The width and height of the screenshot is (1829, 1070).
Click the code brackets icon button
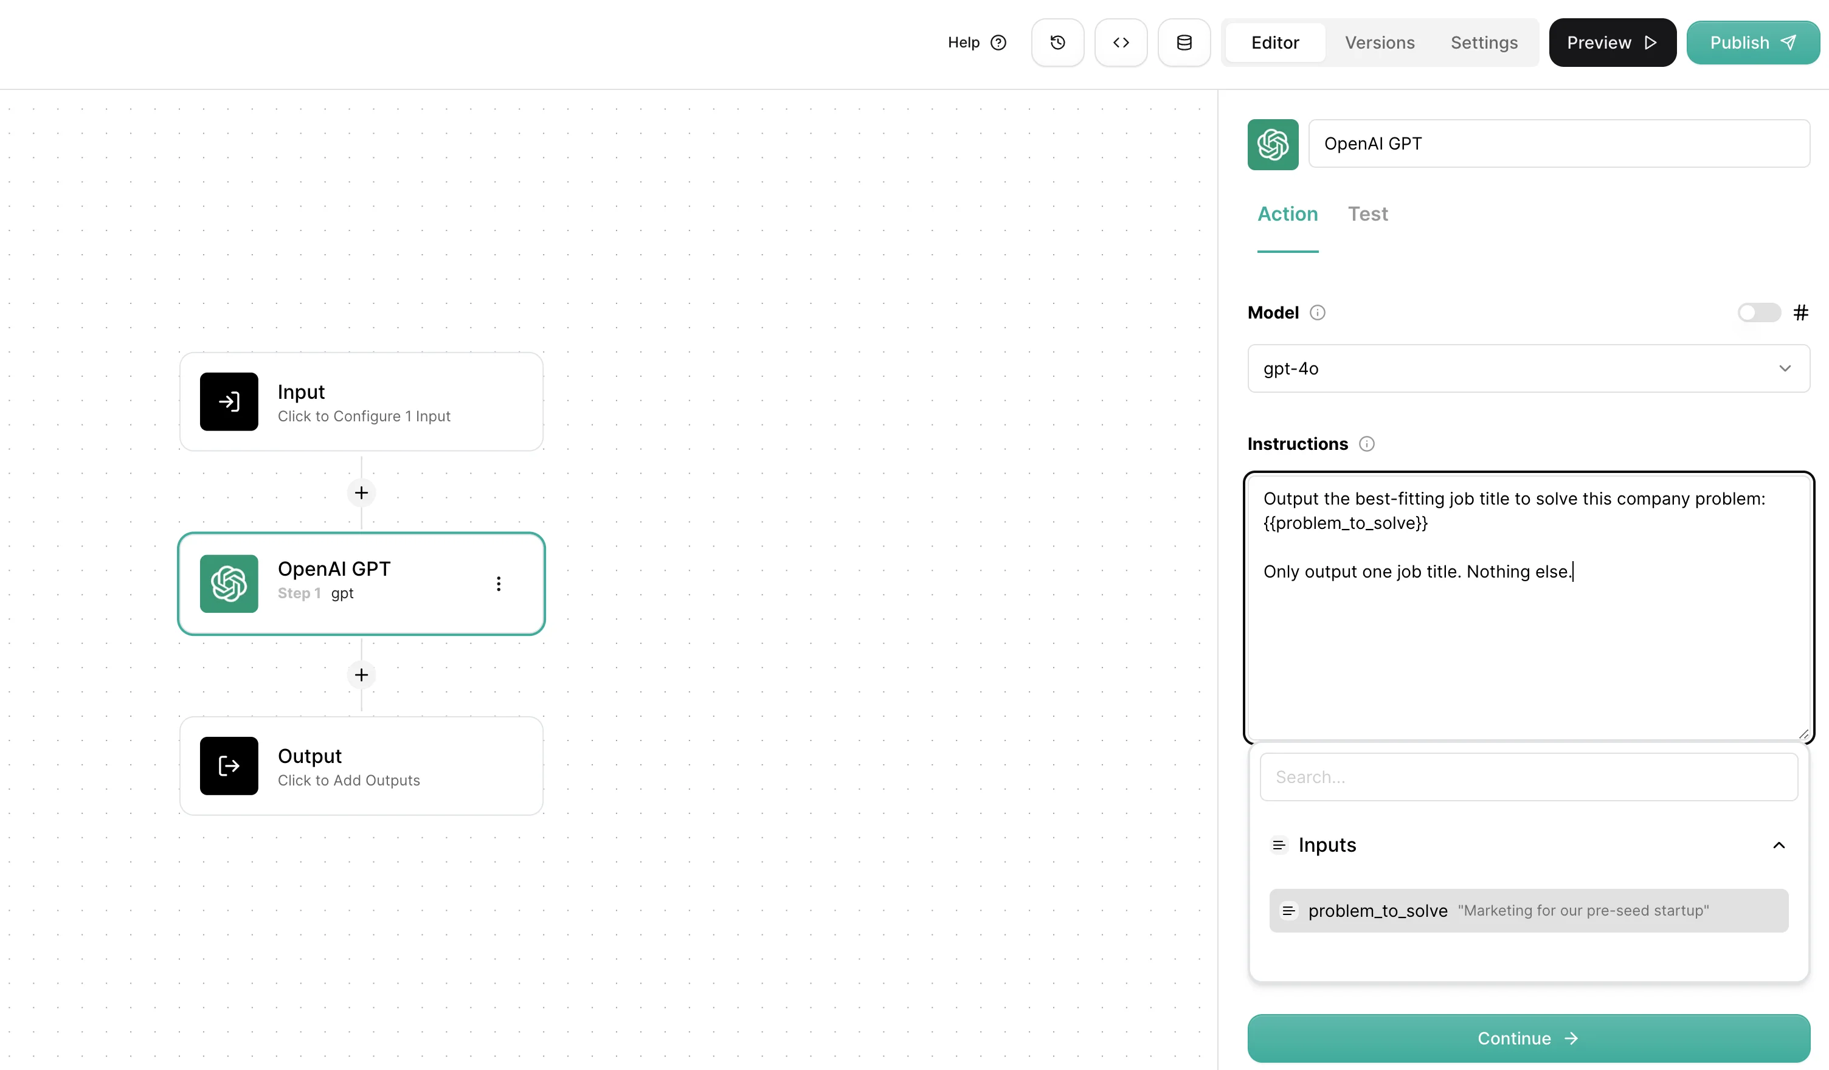click(1121, 43)
